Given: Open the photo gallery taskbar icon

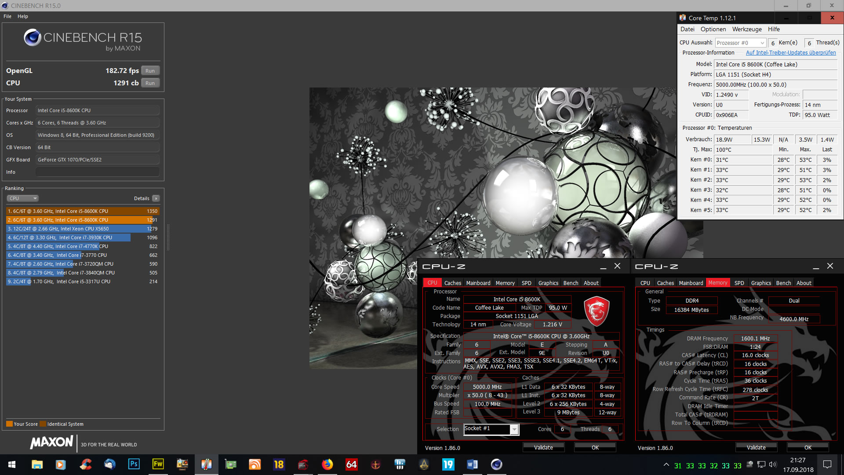Looking at the screenshot, I should pyautogui.click(x=182, y=464).
